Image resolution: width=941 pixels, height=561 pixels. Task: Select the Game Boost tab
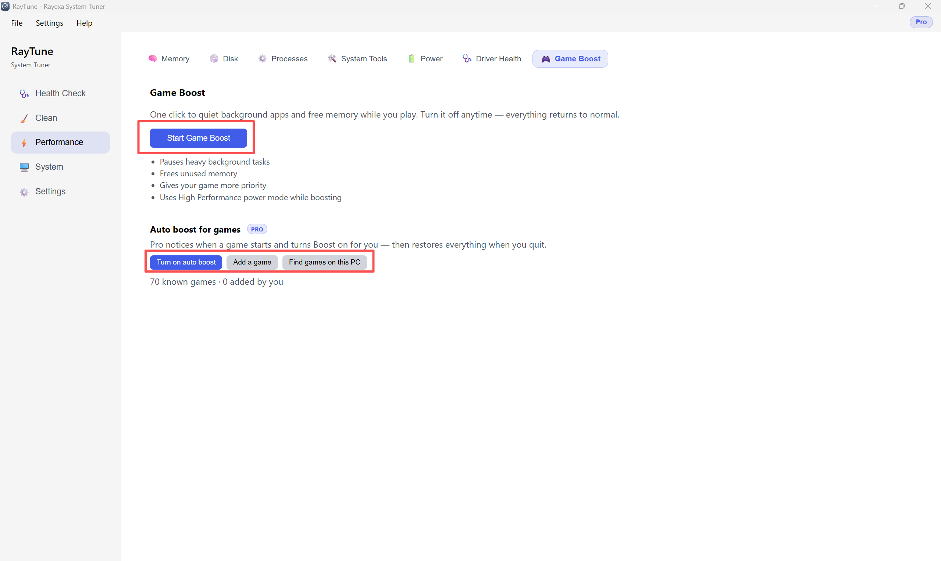point(570,58)
